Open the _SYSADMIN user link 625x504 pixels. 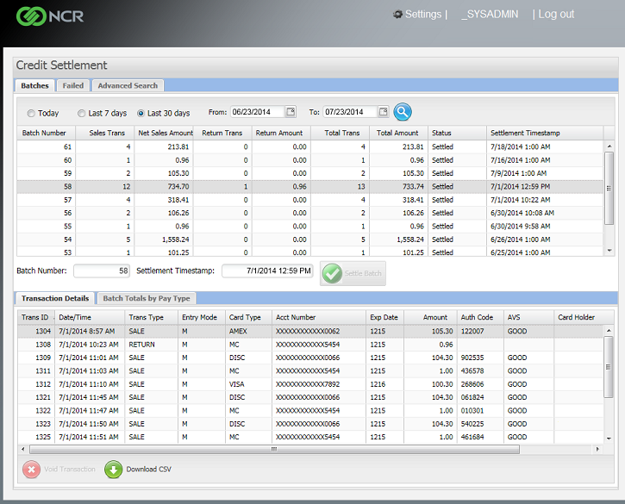pos(490,15)
